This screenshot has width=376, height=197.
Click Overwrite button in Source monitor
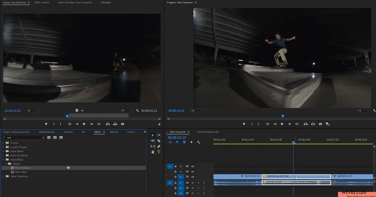(115, 124)
